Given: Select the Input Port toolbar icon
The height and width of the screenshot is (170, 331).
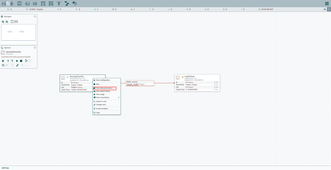Looking at the screenshot, I should 27,3.
